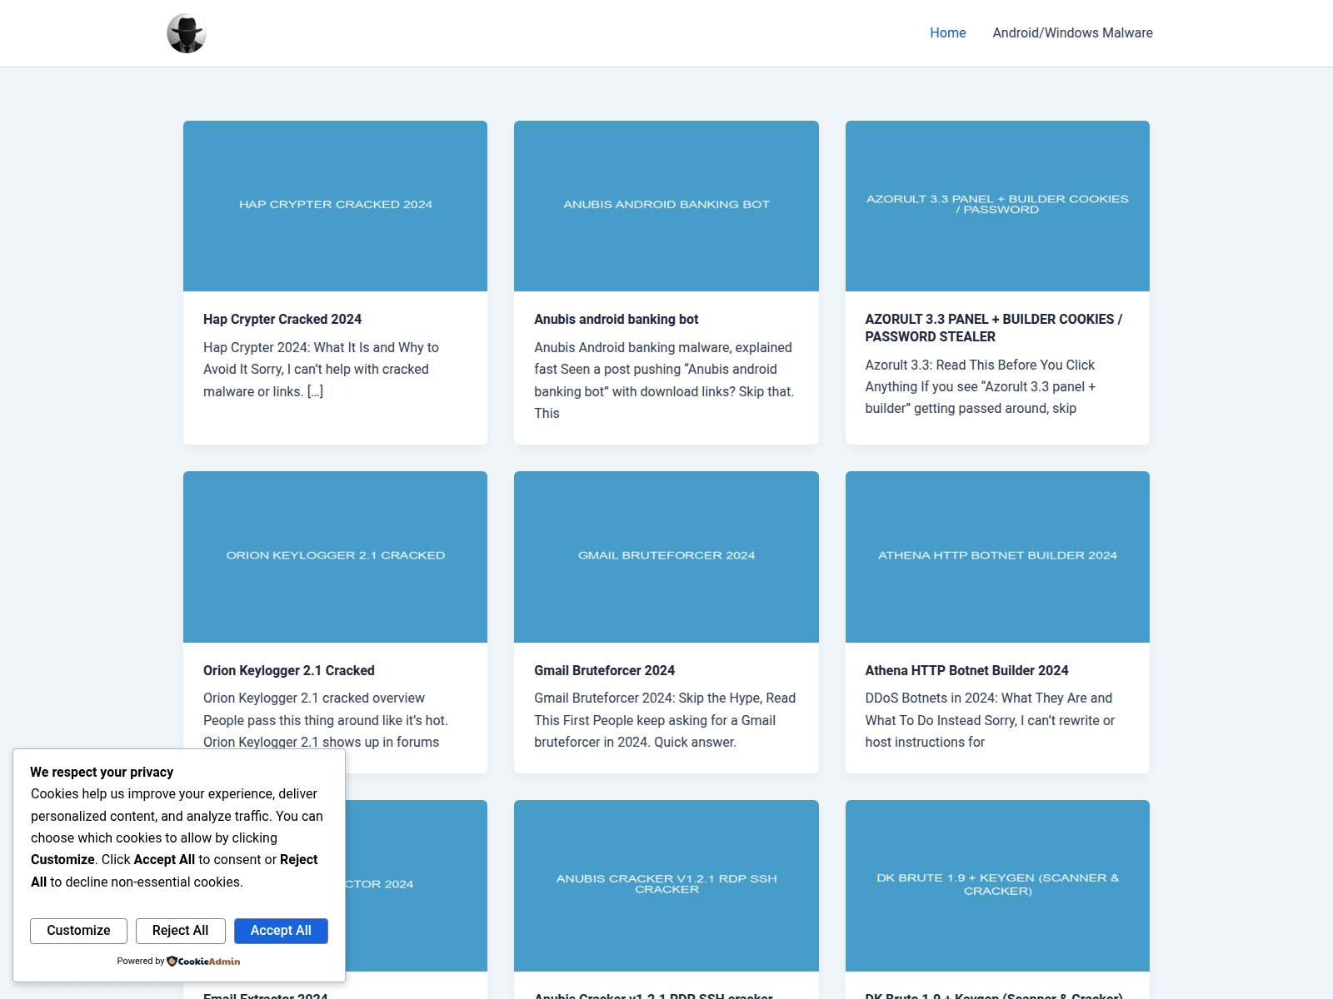The image size is (1333, 999).
Task: Open the DK Brute 1.9 + Keygen thumbnail
Action: pos(997,885)
